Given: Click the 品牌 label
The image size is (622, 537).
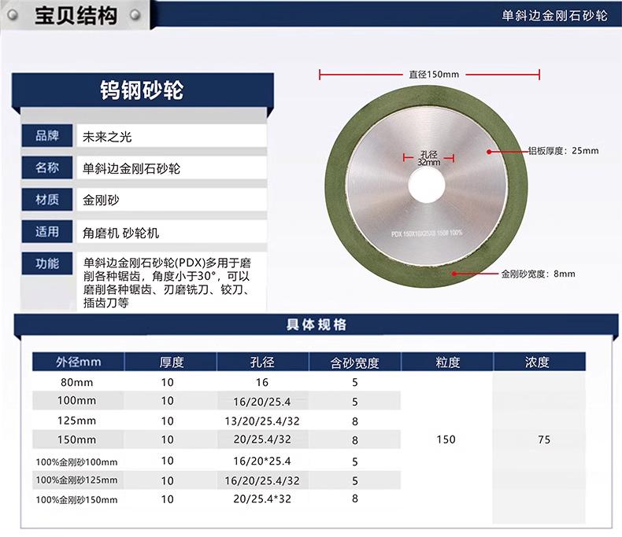Looking at the screenshot, I should [x=47, y=136].
